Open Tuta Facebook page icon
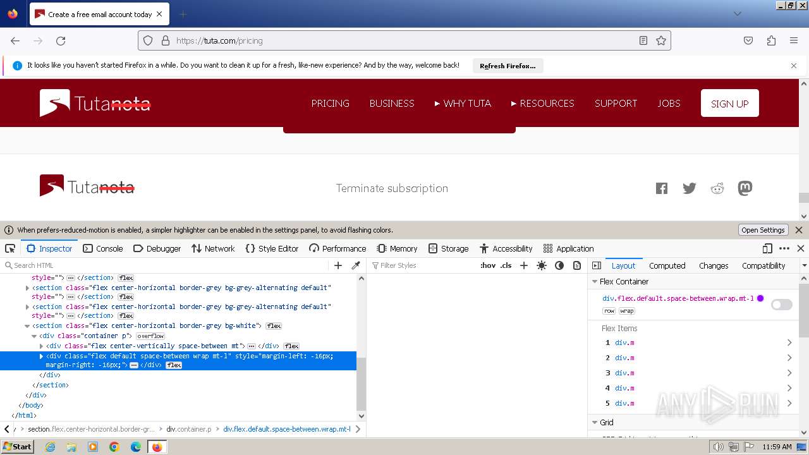This screenshot has width=809, height=455. [x=662, y=188]
